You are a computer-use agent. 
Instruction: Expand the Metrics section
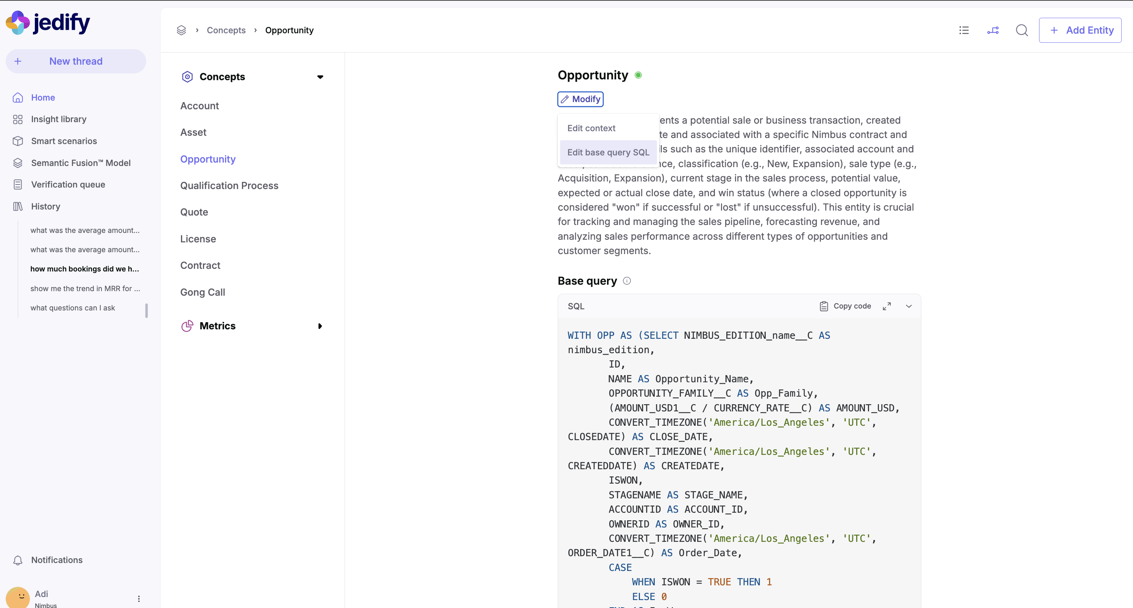(x=320, y=326)
